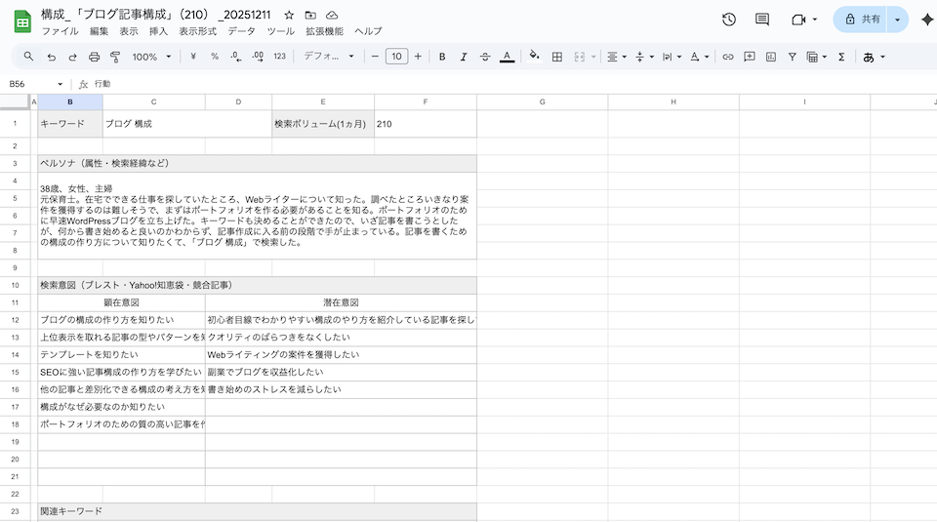Open text wrapping dropdown
This screenshot has height=522, width=937.
pyautogui.click(x=672, y=57)
